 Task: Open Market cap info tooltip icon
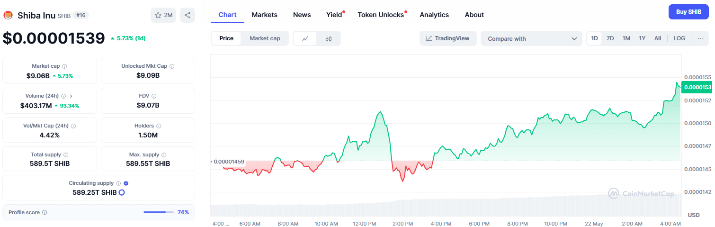(x=64, y=66)
